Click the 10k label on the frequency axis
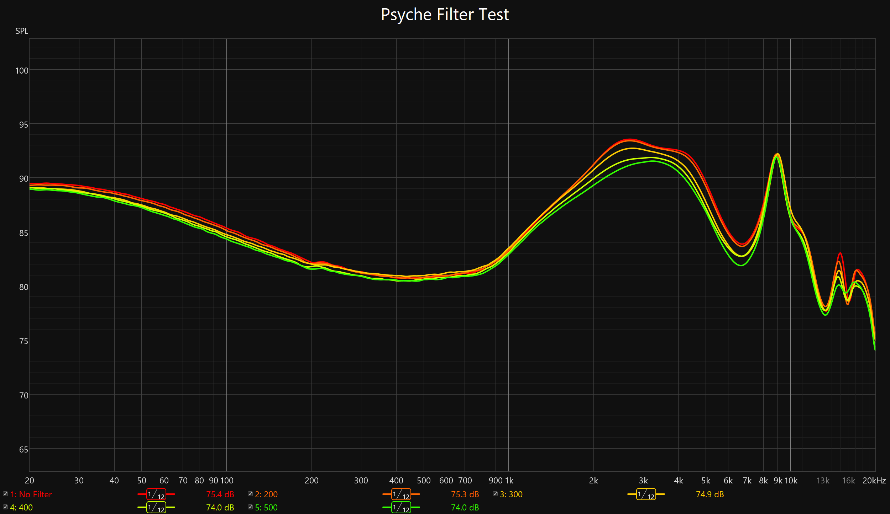This screenshot has width=890, height=514. pyautogui.click(x=791, y=481)
